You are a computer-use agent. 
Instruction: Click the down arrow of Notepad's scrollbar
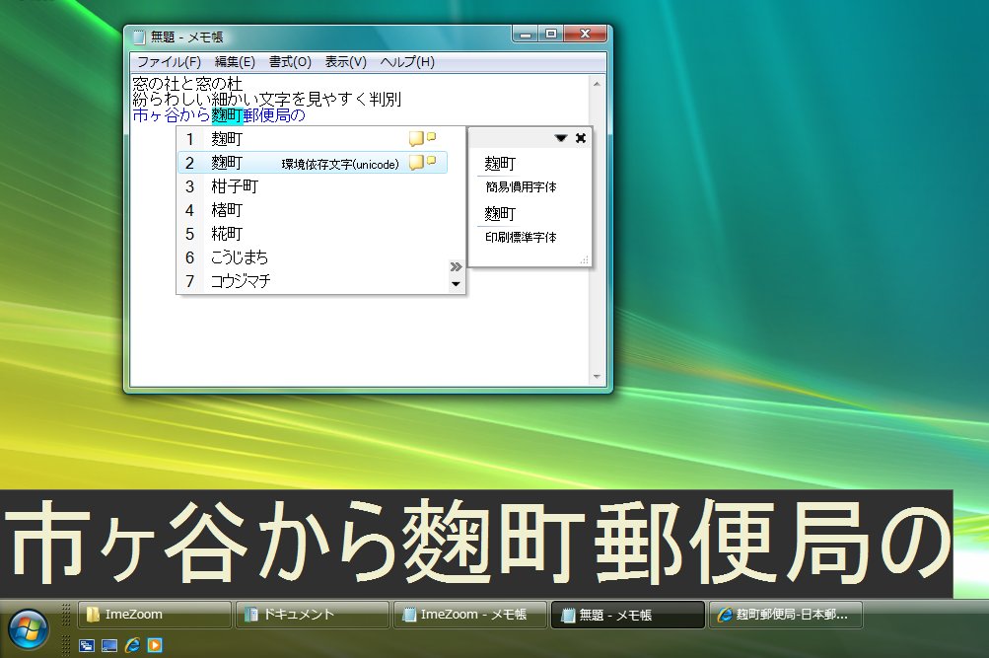[x=597, y=375]
